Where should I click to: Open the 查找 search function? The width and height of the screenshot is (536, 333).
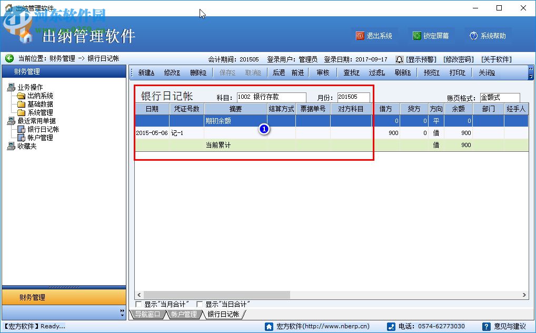coord(351,72)
